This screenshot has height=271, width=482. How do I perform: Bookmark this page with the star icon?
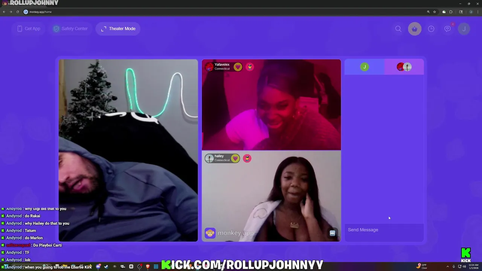(435, 12)
